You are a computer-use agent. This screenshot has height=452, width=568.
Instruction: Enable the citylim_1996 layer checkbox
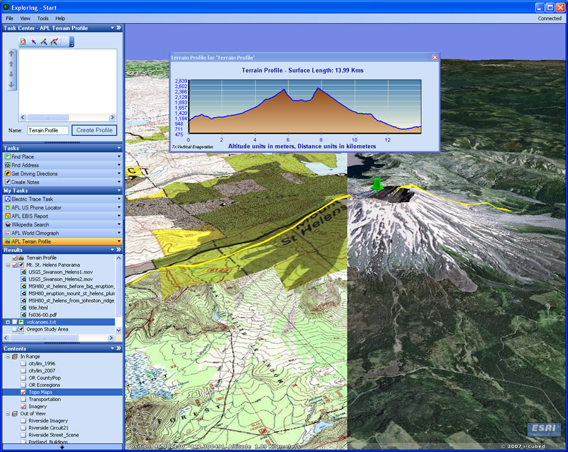[23, 363]
